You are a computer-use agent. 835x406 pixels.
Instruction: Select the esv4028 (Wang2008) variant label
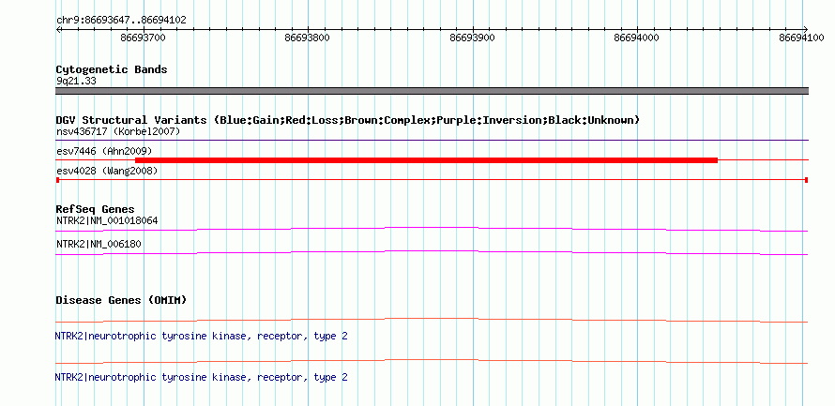[107, 171]
